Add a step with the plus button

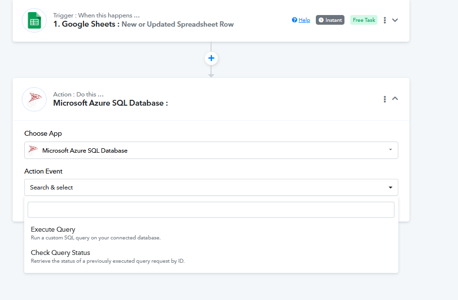[x=211, y=58]
